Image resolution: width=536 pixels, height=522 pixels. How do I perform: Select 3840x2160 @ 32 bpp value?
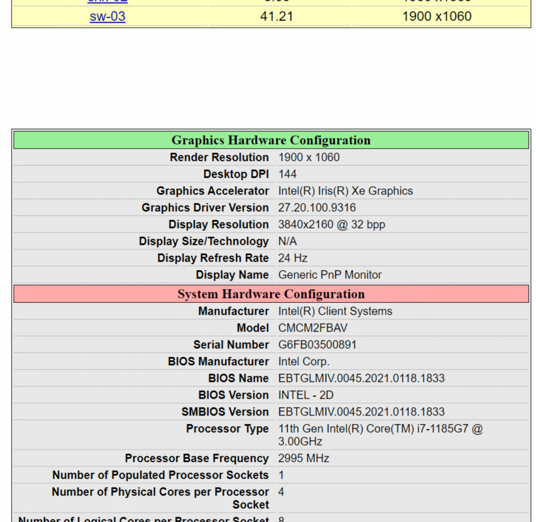click(332, 224)
